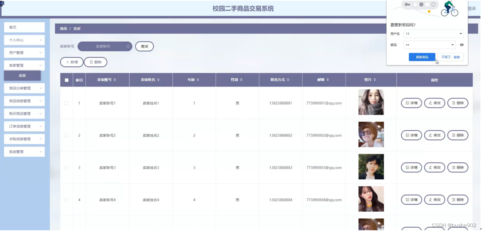This screenshot has width=482, height=231.
Task: Click 删除 for 卖家账号4 row
Action: (x=458, y=200)
